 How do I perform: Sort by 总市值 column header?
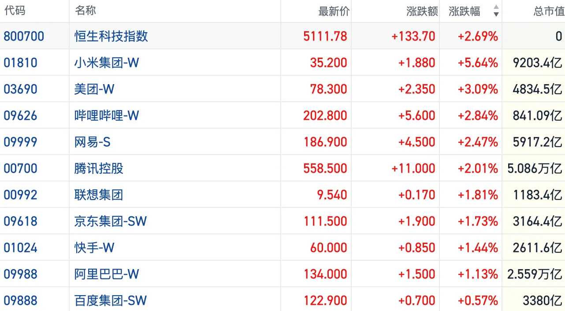(x=549, y=11)
